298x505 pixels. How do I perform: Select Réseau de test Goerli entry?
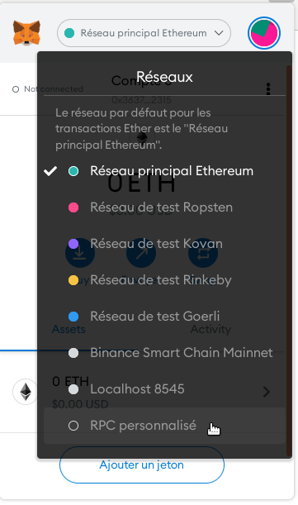click(x=164, y=317)
